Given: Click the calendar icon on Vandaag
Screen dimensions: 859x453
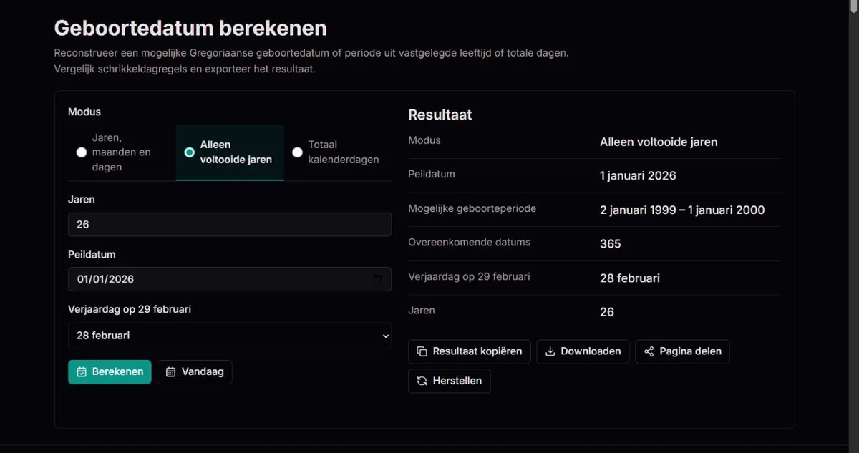Looking at the screenshot, I should click(170, 372).
